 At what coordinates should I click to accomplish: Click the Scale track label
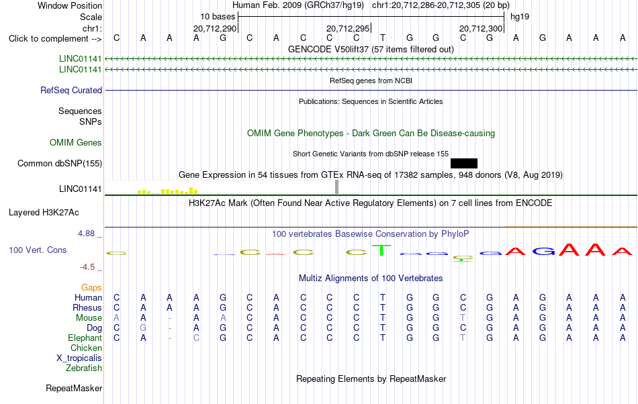[x=91, y=17]
